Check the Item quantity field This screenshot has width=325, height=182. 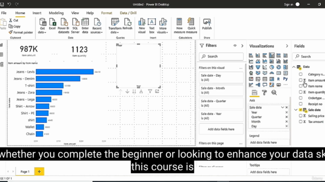click(301, 92)
